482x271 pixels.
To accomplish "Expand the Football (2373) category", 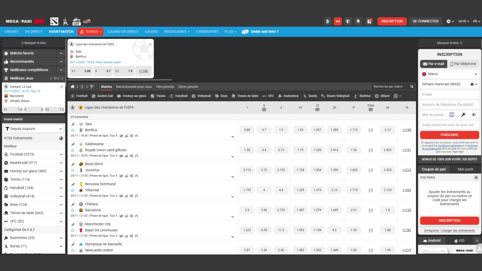I will (61, 154).
